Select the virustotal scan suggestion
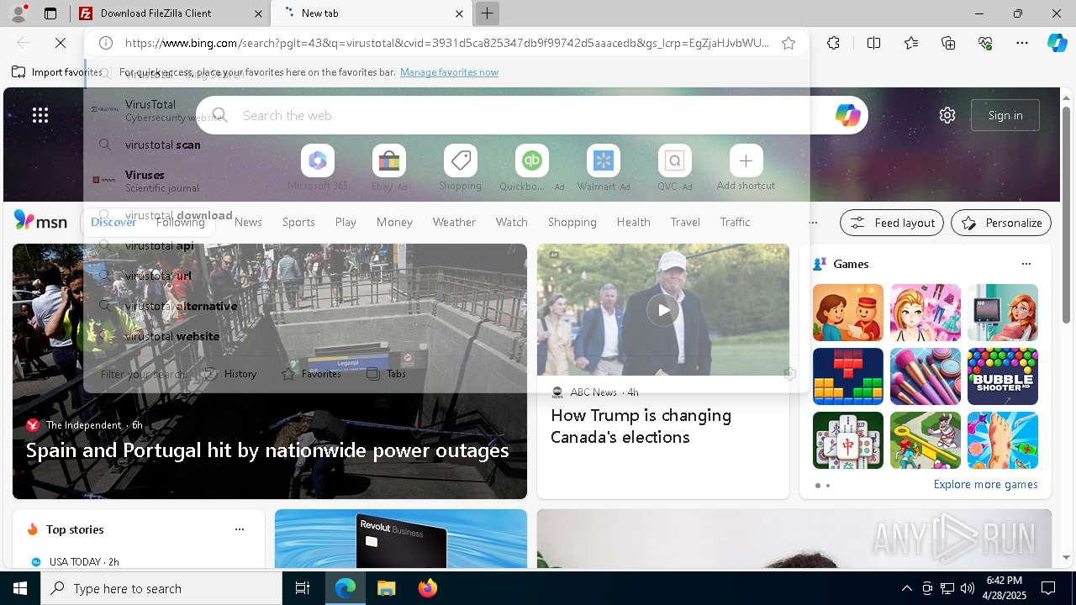 pyautogui.click(x=446, y=145)
